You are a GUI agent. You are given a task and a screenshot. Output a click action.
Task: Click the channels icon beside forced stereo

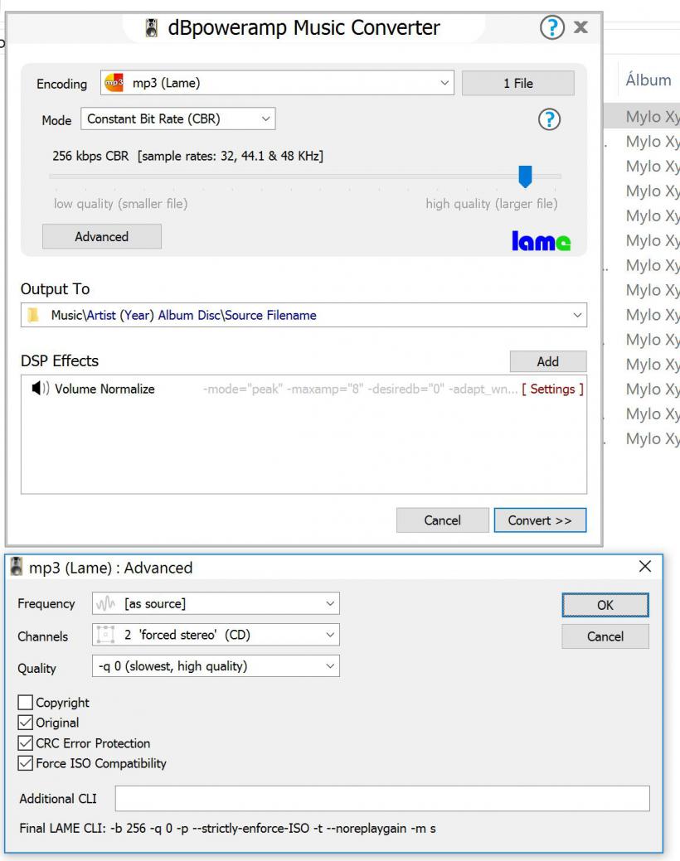pos(106,636)
